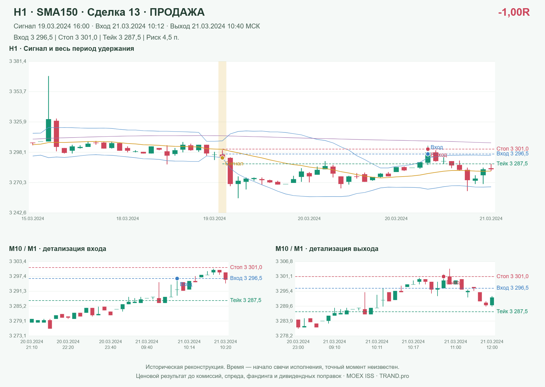Click heading 'M10 / M1 · детализация входа'
Screen dimensions: 545x387
(x=58, y=249)
